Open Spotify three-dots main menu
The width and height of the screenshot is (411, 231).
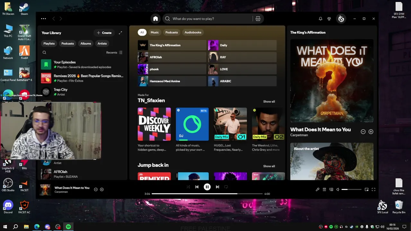[x=43, y=19]
